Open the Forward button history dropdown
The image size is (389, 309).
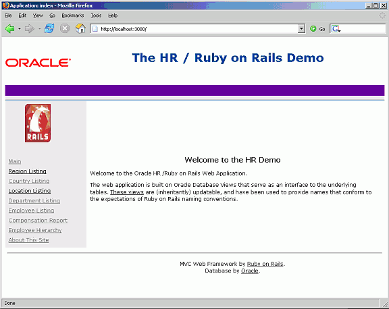[39, 29]
